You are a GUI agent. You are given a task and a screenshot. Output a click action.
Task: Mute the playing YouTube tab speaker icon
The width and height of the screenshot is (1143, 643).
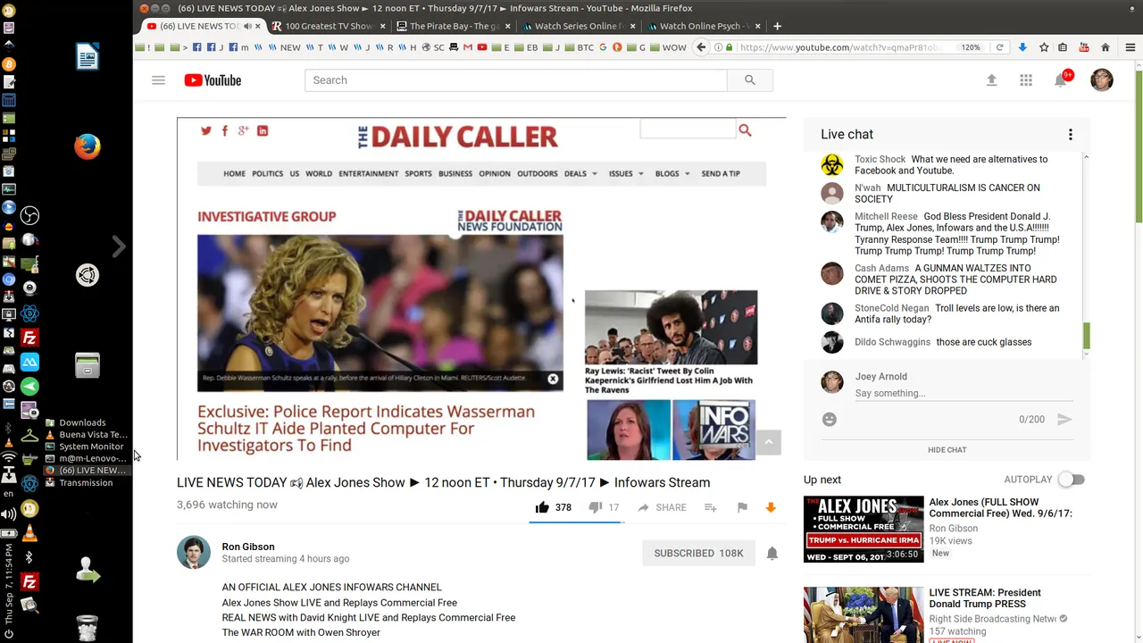click(247, 26)
